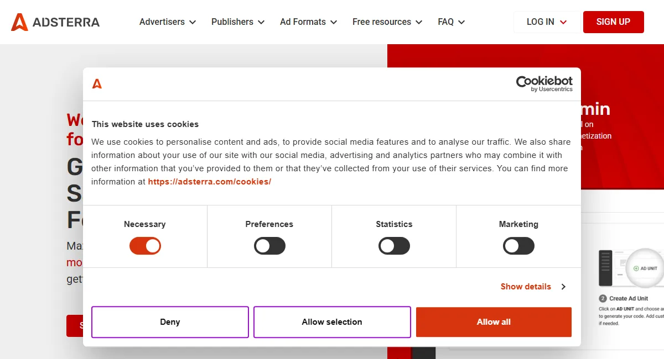Click the small Adsterra logo in cookie dialog

click(97, 83)
